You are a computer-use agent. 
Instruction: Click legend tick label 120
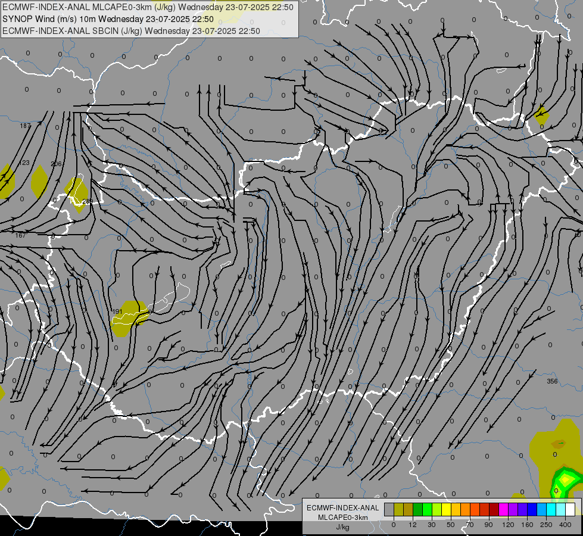(x=509, y=525)
